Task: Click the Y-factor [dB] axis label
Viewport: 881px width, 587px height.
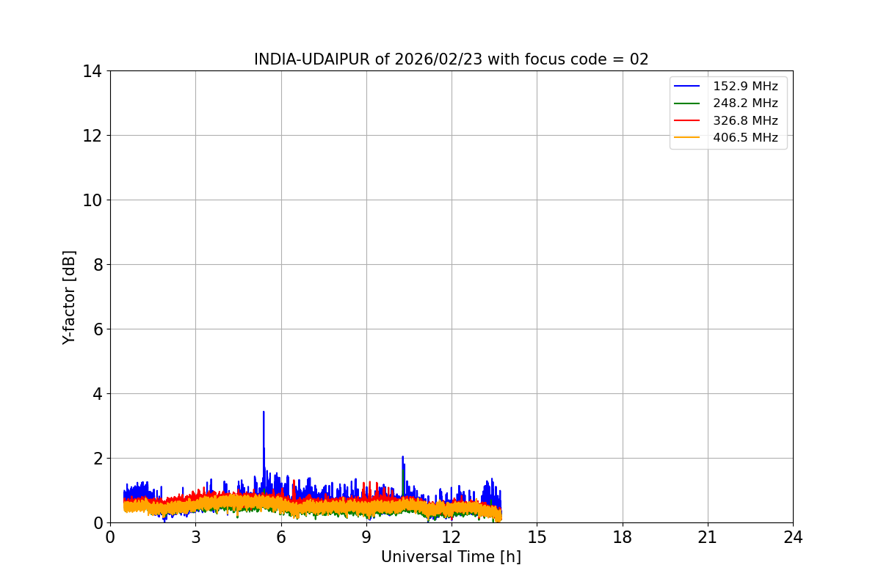Action: pos(69,297)
